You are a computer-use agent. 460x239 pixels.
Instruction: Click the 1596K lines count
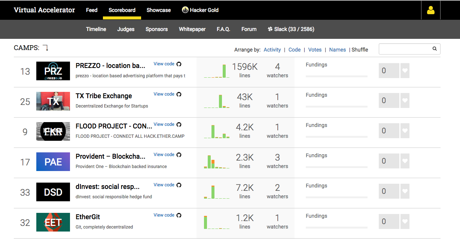coord(245,67)
